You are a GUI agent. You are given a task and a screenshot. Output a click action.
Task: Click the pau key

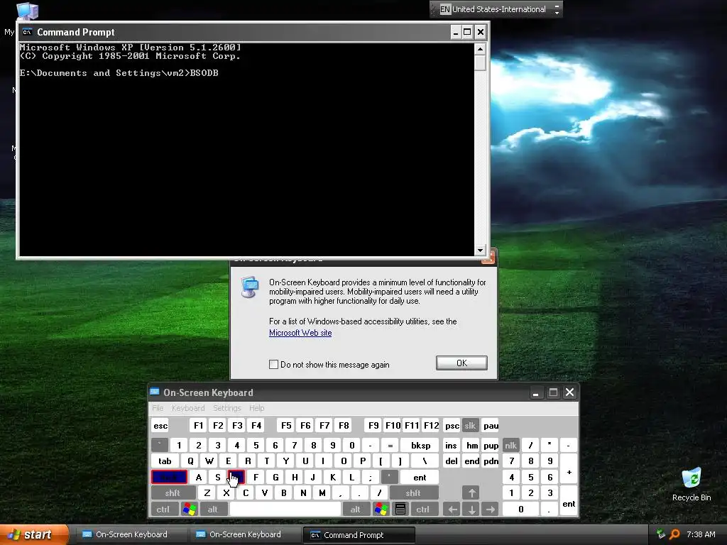(x=491, y=426)
